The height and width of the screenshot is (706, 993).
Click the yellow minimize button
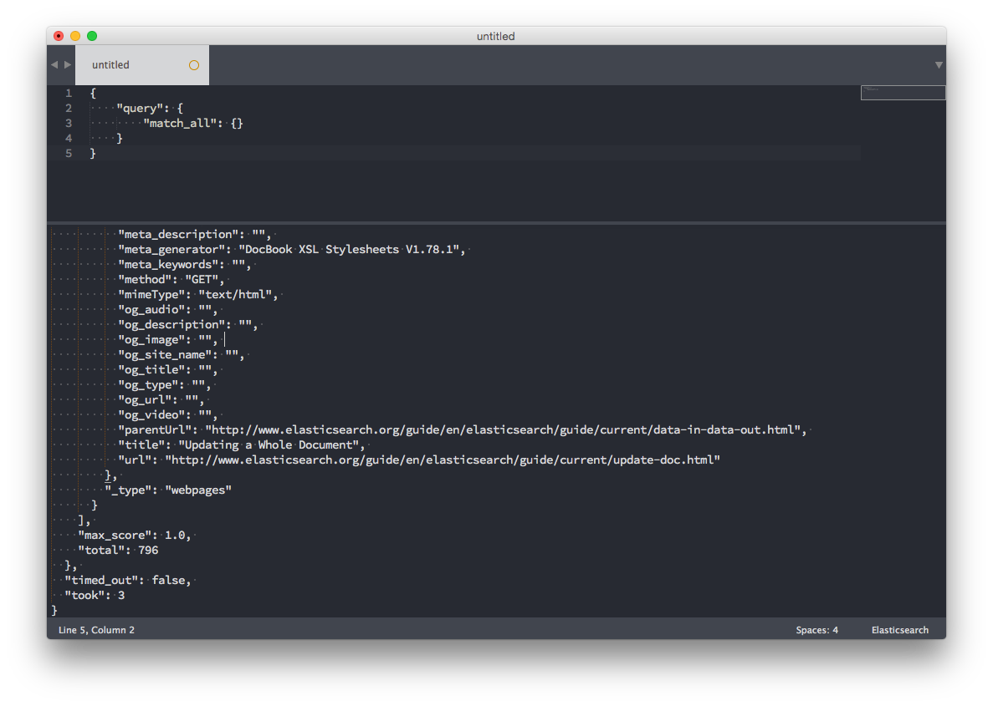pos(75,36)
